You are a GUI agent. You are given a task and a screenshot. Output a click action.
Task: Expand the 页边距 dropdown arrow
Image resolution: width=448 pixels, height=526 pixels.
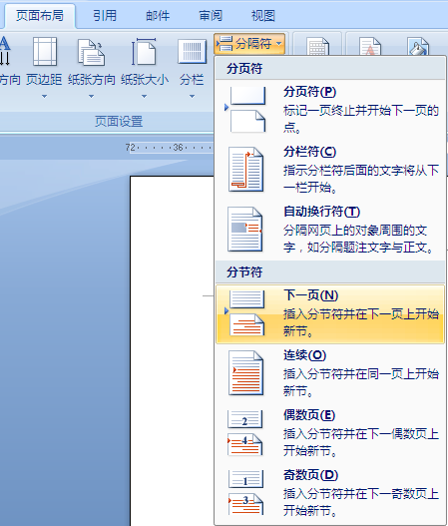click(44, 96)
